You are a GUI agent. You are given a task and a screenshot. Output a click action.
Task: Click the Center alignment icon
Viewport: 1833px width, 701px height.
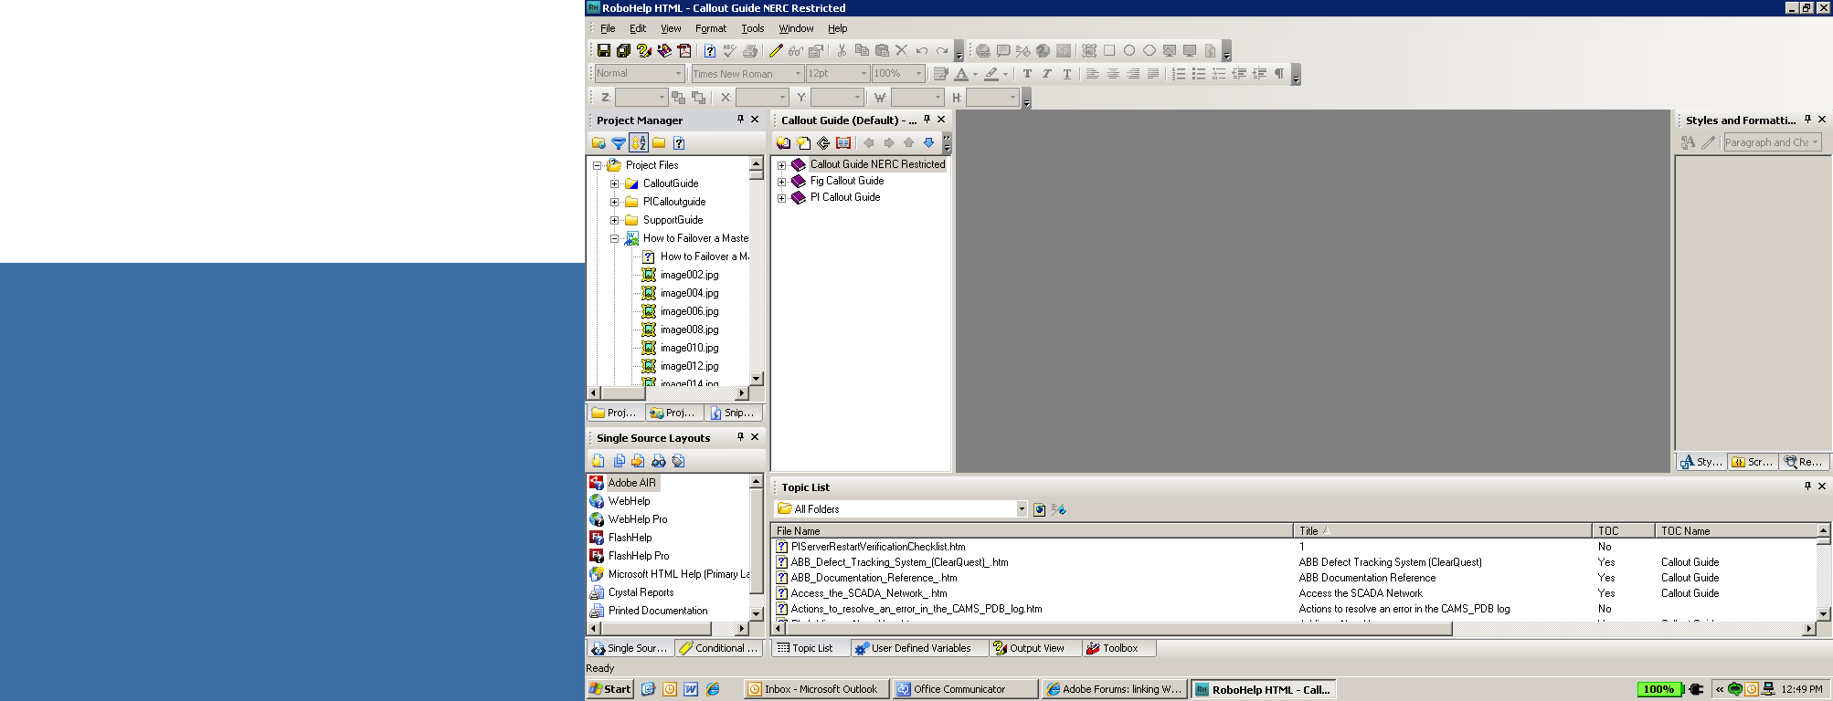pyautogui.click(x=1113, y=74)
